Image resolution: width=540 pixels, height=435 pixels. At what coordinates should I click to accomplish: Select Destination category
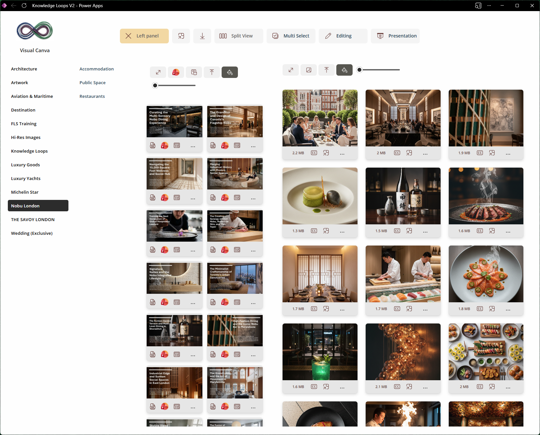click(x=23, y=110)
